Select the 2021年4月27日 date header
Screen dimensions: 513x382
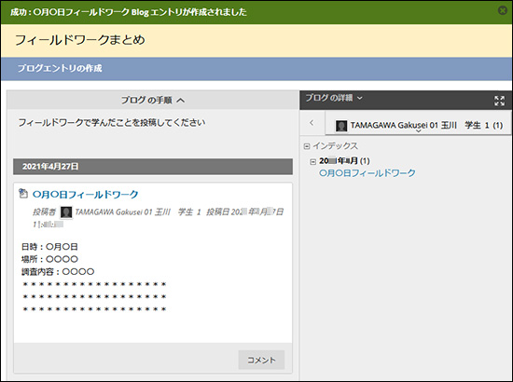pyautogui.click(x=153, y=167)
